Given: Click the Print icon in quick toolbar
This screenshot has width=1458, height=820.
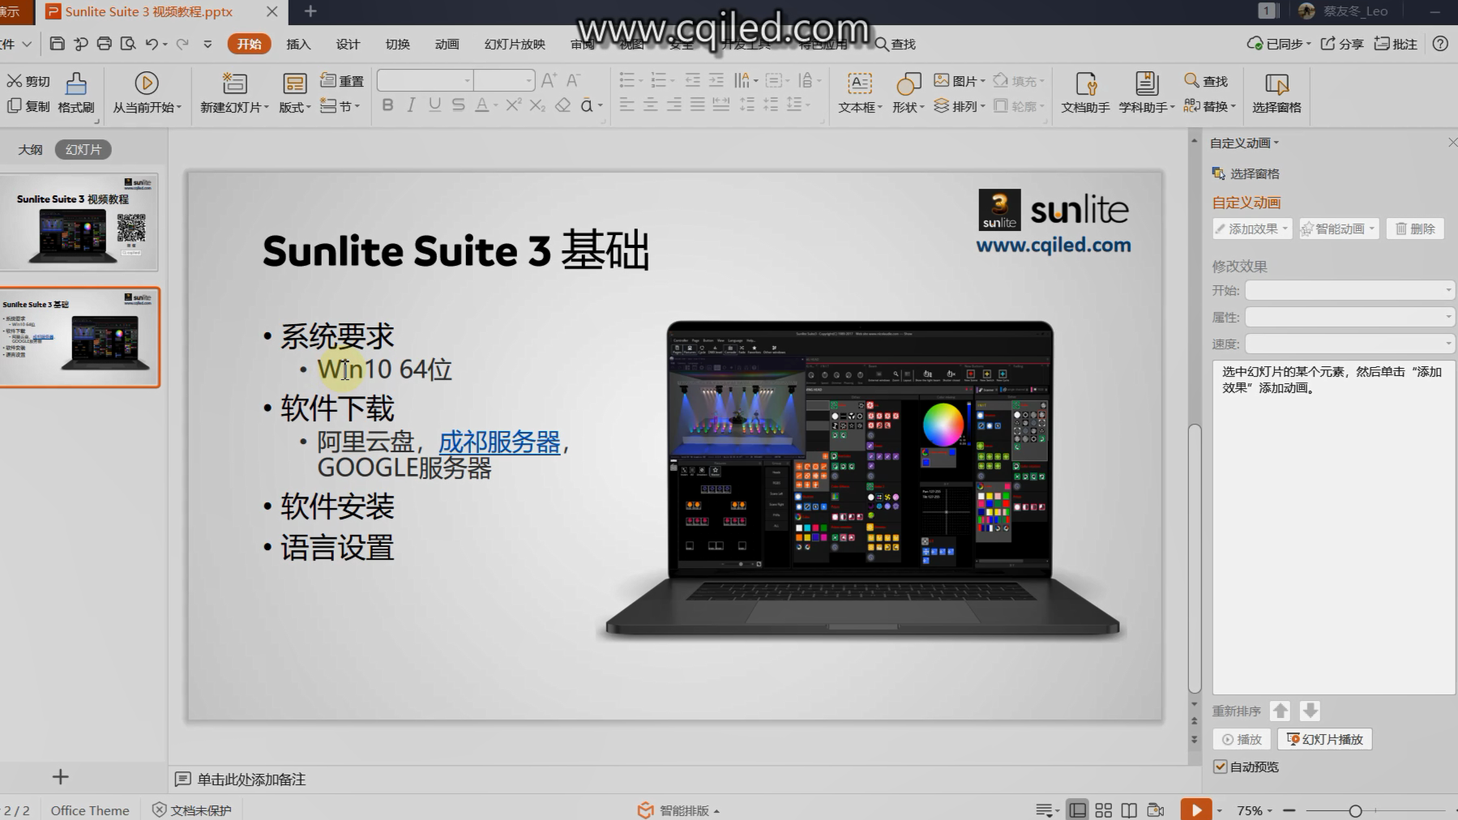Looking at the screenshot, I should tap(104, 44).
